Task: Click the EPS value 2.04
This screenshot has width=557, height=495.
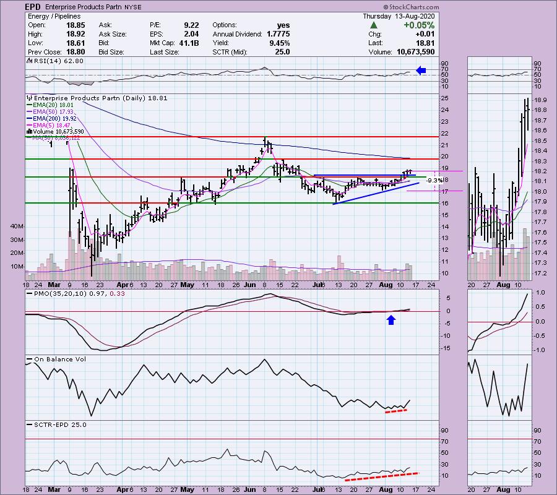Action: pos(191,34)
